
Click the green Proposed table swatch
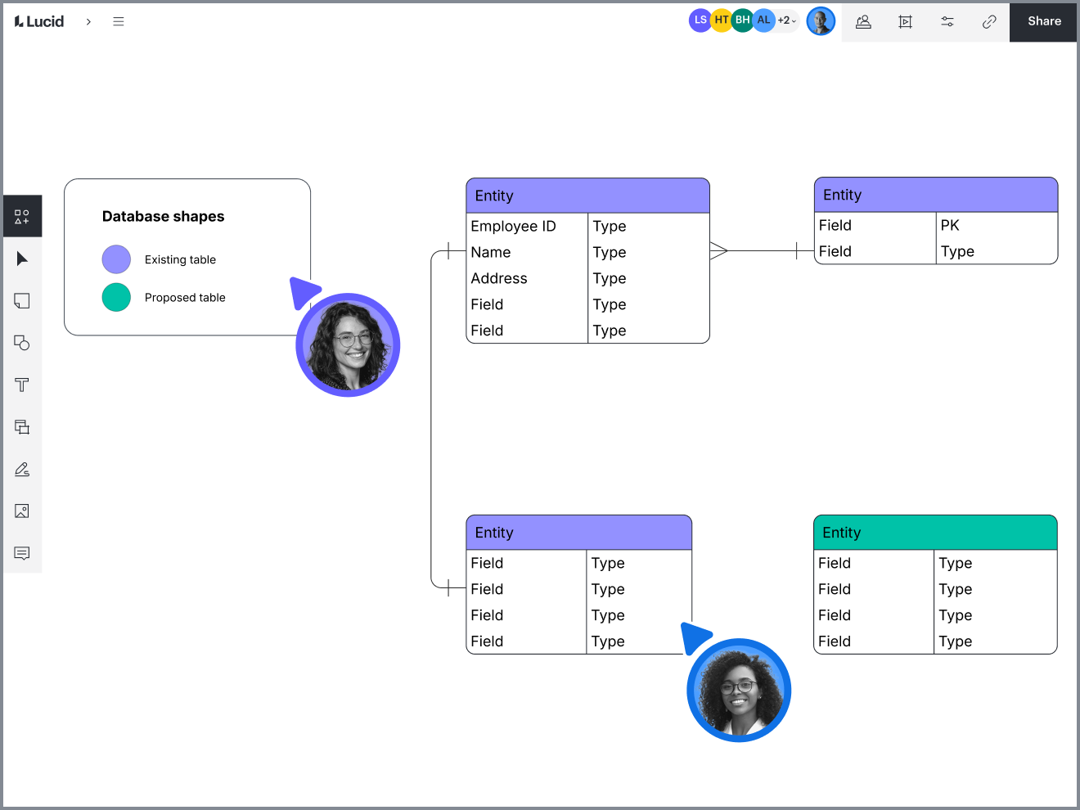[x=116, y=297]
